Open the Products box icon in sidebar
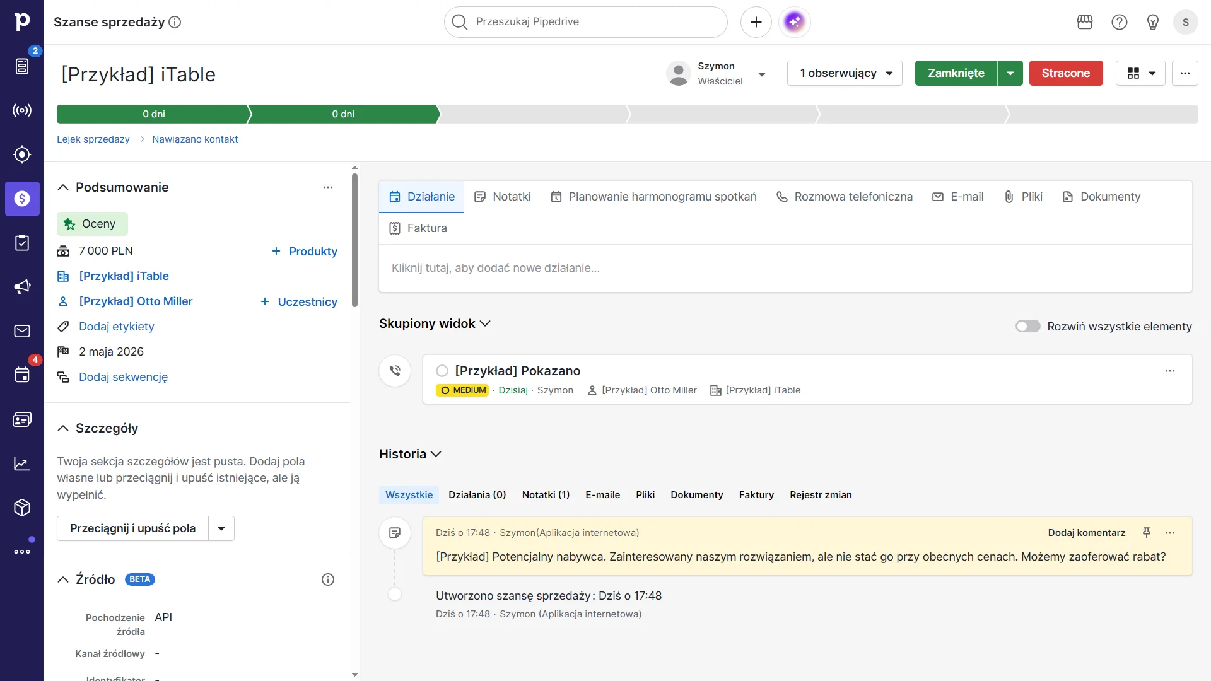Viewport: 1211px width, 681px height. [22, 508]
